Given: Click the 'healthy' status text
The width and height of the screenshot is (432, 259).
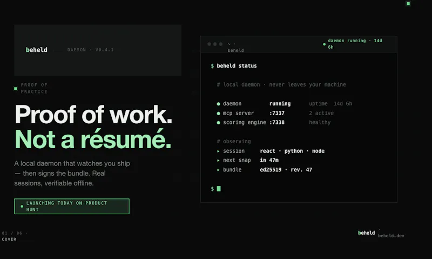Looking at the screenshot, I should click(320, 122).
